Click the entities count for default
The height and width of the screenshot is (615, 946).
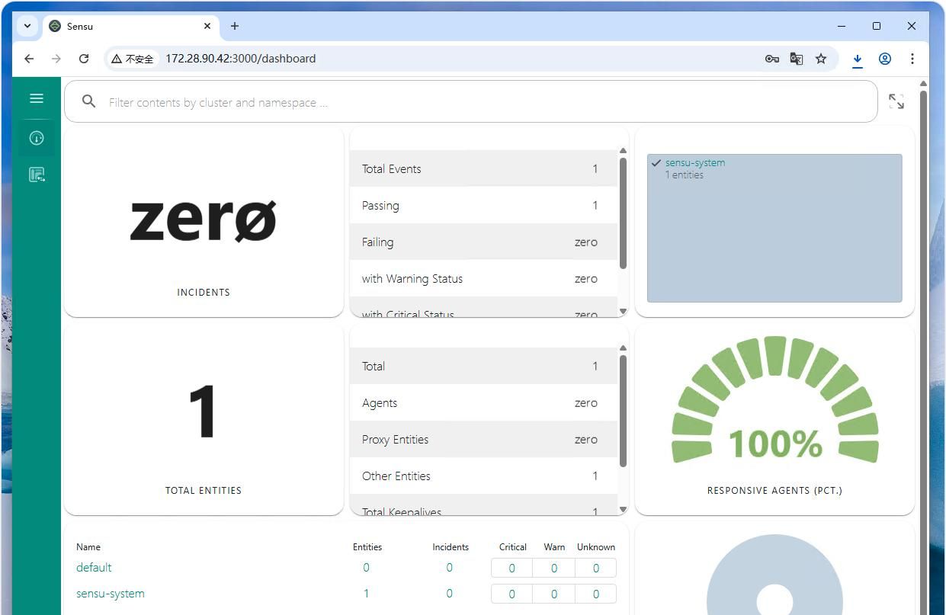[x=366, y=567]
